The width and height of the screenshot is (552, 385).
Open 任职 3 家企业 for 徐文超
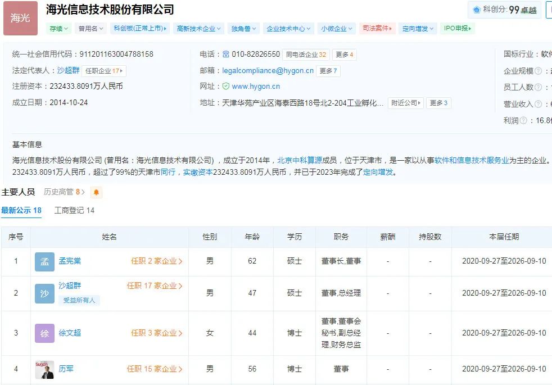pos(157,333)
